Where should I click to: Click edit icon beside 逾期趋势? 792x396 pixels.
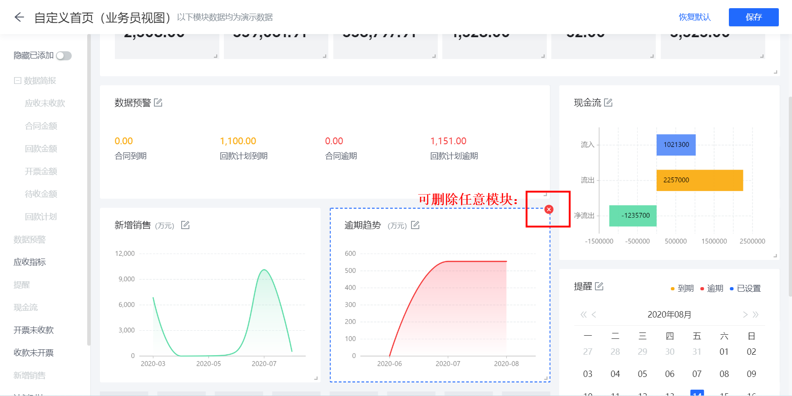click(415, 225)
